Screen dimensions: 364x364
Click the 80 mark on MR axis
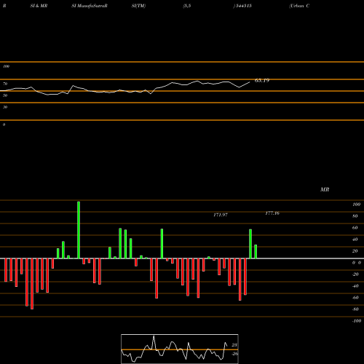click(x=355, y=216)
